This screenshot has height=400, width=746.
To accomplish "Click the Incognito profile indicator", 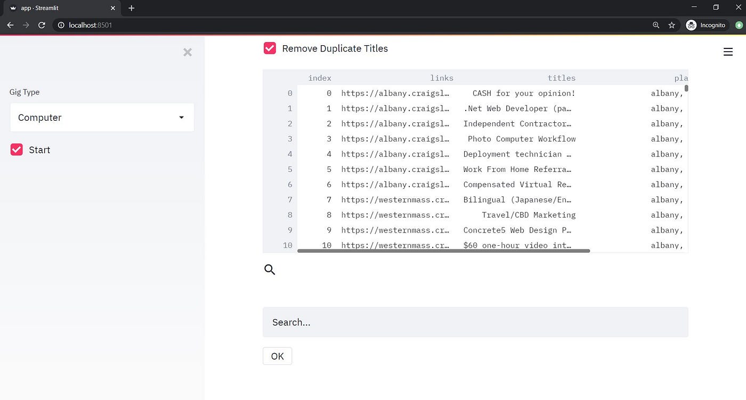I will (x=706, y=25).
